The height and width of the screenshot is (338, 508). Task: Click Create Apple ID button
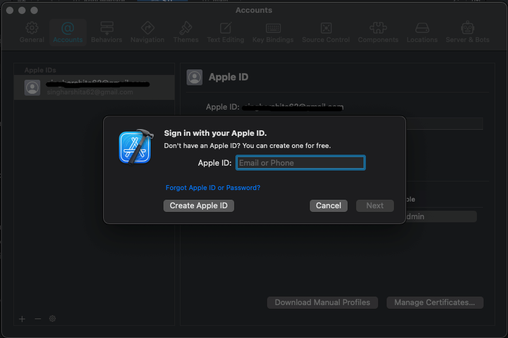tap(199, 206)
